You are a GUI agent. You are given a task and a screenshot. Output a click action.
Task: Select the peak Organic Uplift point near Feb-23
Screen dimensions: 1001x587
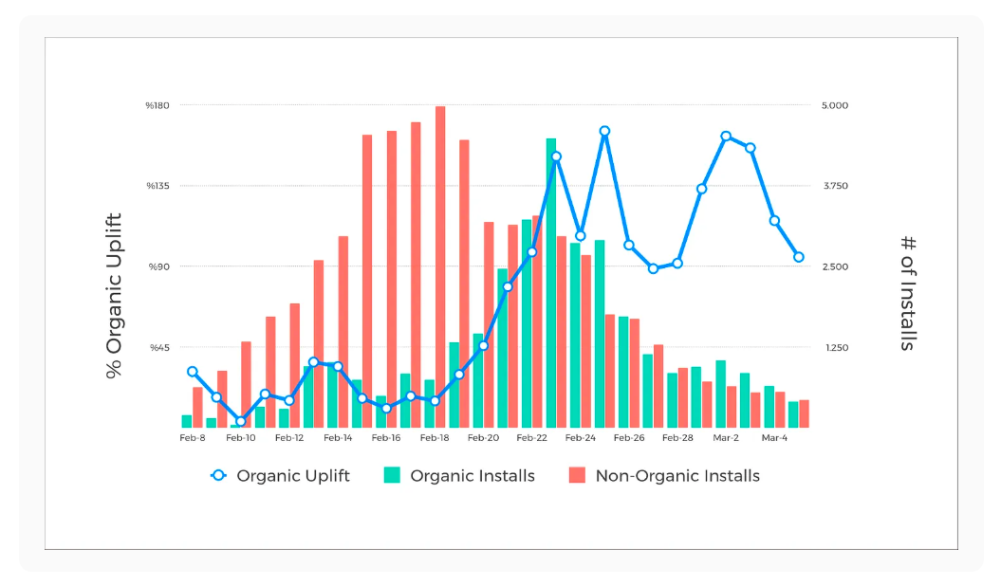pyautogui.click(x=558, y=156)
